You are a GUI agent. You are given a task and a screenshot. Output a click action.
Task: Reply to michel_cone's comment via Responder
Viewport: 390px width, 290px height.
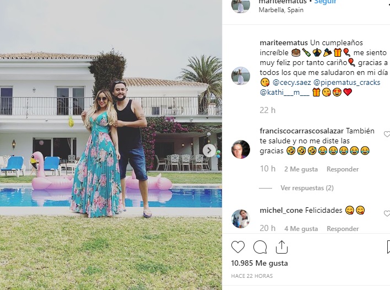pyautogui.click(x=343, y=229)
